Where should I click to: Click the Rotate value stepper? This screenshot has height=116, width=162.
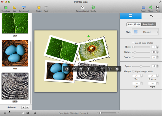[x=158, y=52]
